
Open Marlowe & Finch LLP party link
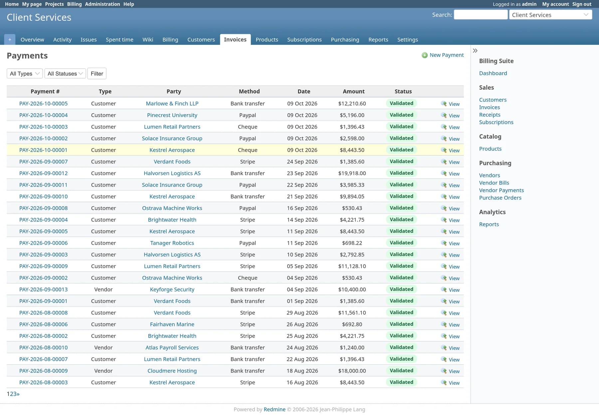[x=172, y=104]
